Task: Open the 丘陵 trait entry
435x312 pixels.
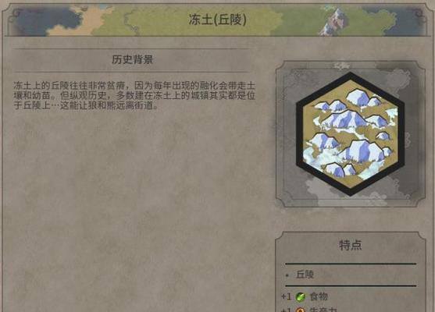Action: click(305, 275)
